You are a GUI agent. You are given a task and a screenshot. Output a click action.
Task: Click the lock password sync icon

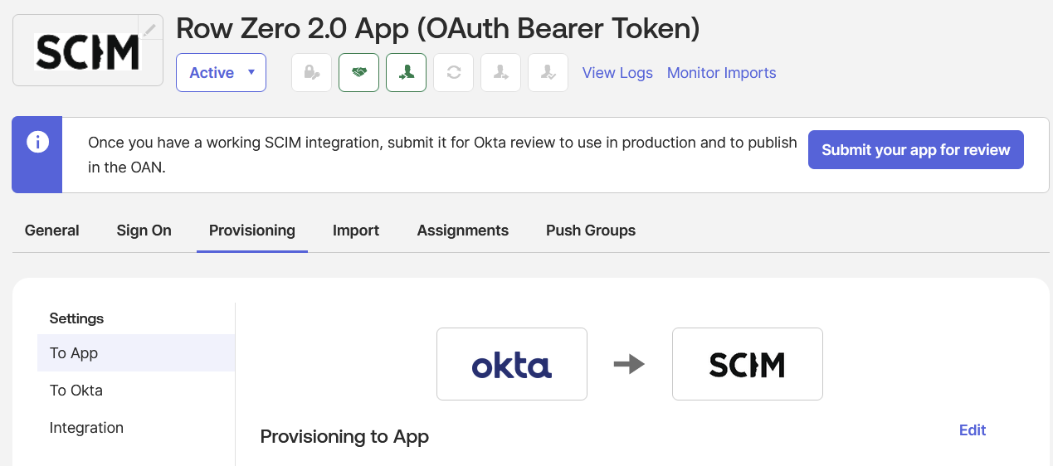click(312, 73)
